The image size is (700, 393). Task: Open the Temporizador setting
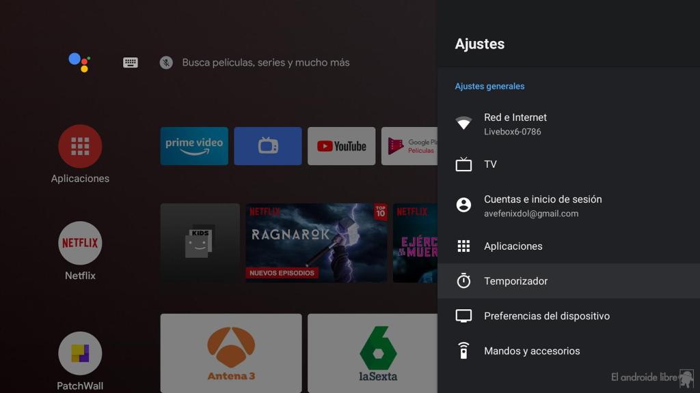(569, 280)
